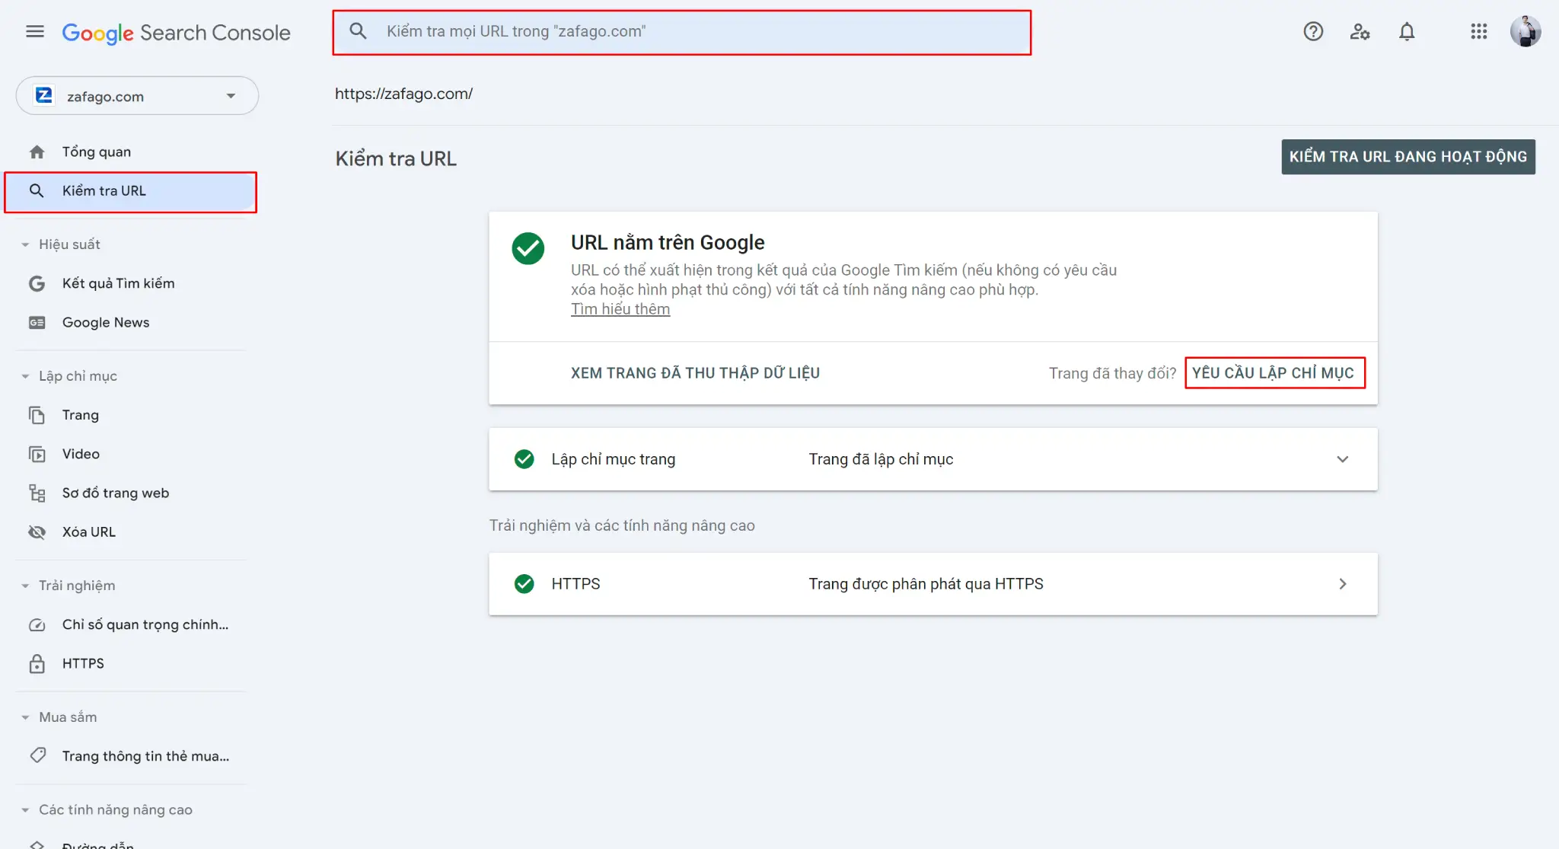Focus the URL inspection search field
This screenshot has height=849, width=1559.
coord(682,32)
